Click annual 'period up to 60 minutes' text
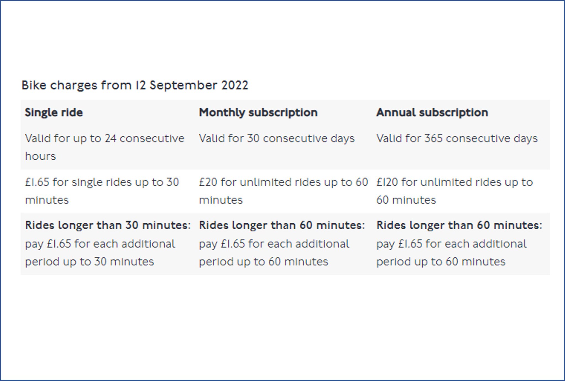565x381 pixels. [441, 262]
